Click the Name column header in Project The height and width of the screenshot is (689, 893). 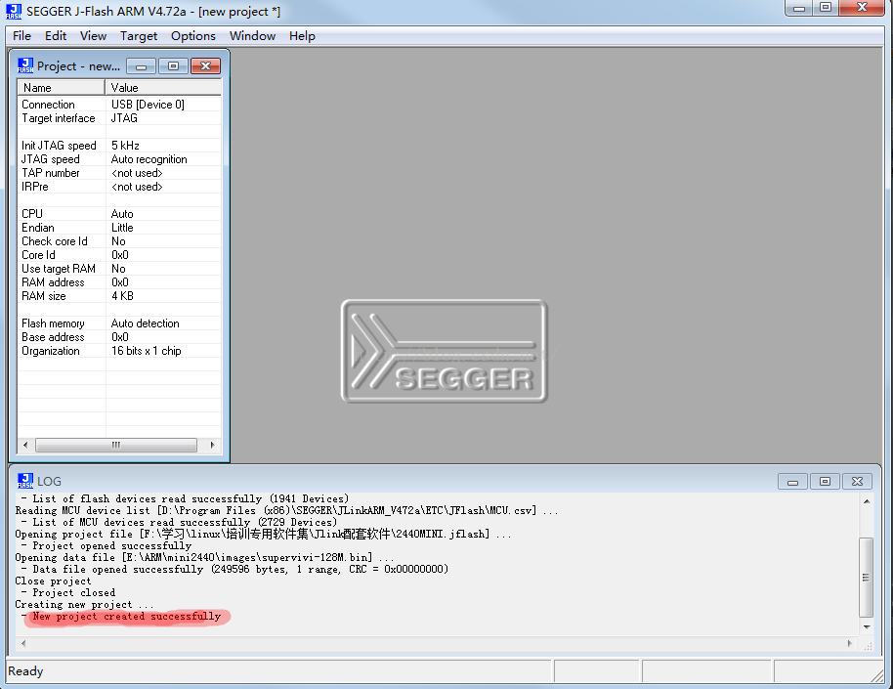coord(61,88)
